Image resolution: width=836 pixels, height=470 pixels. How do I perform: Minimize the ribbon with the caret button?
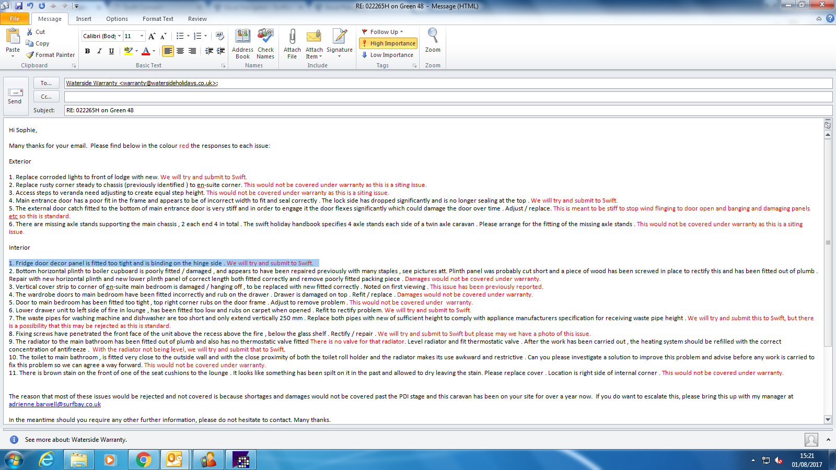coord(819,19)
